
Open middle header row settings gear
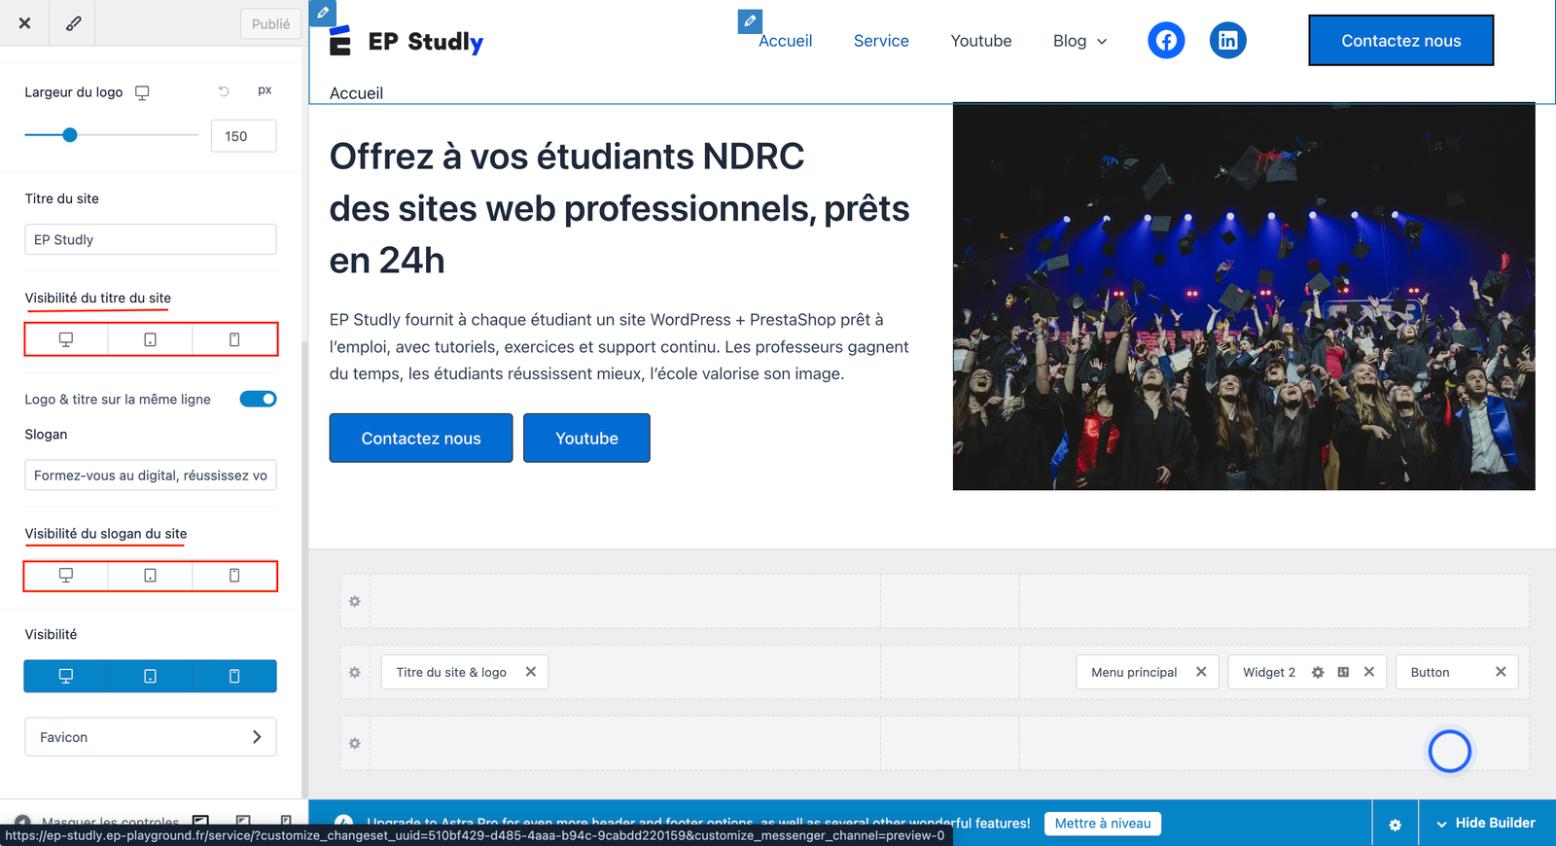pos(355,672)
